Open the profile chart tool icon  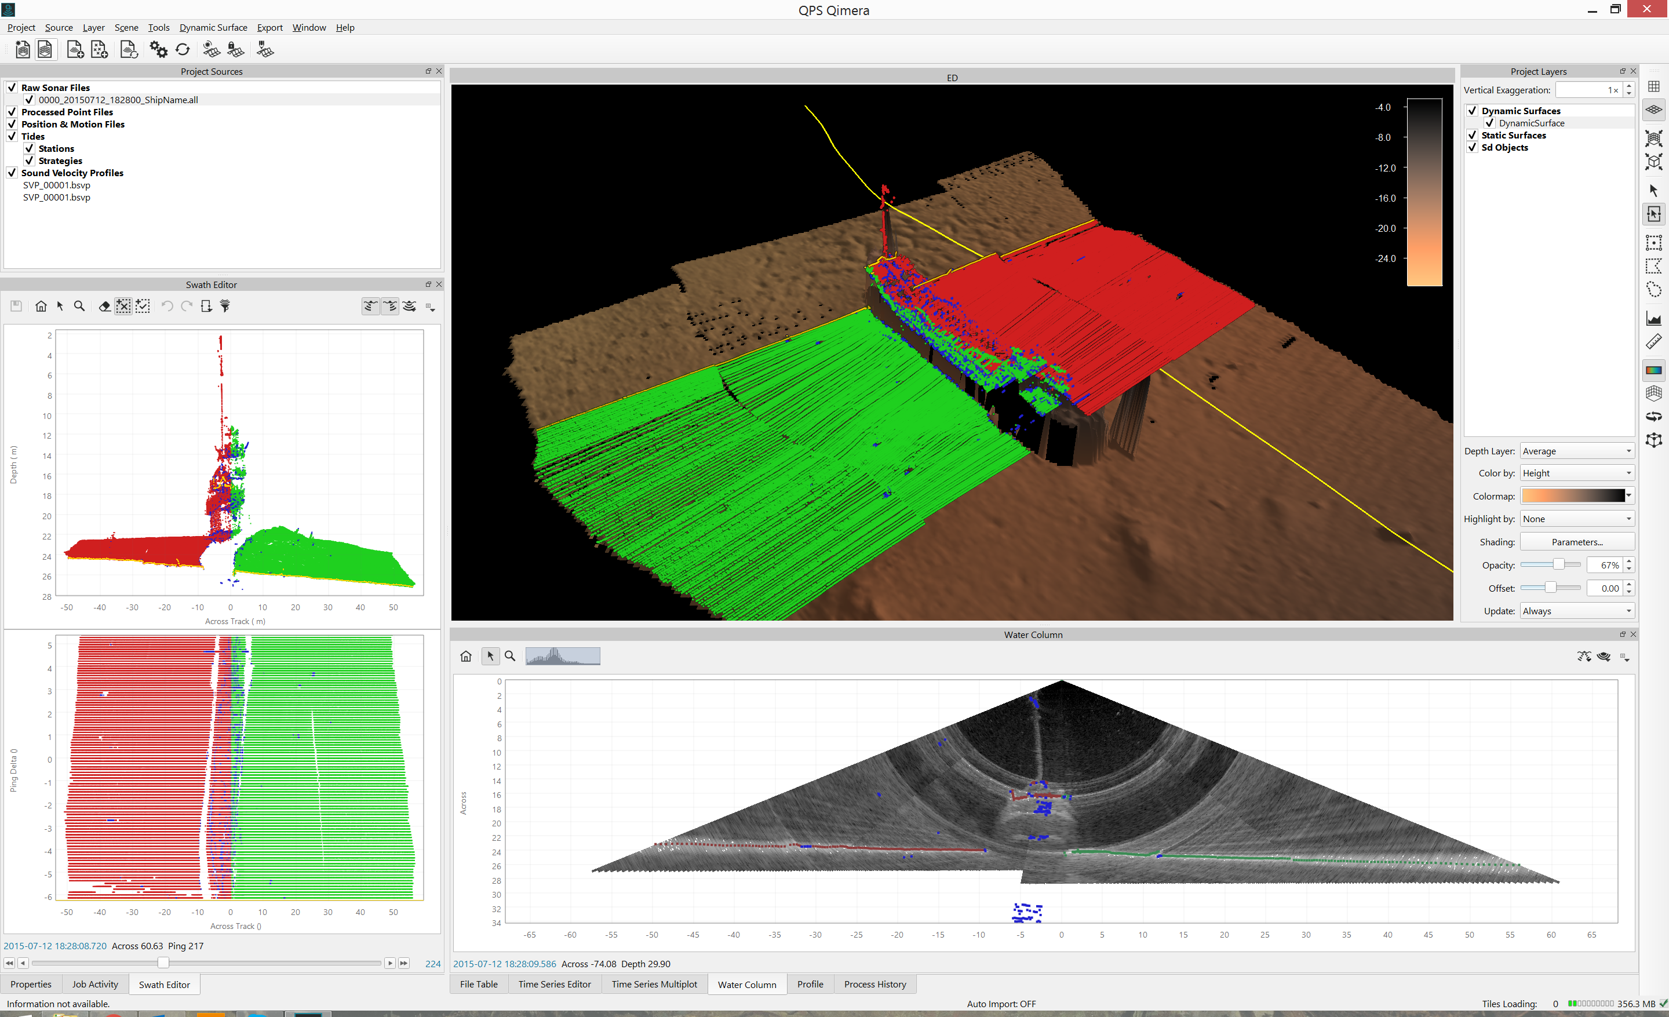pyautogui.click(x=1653, y=318)
